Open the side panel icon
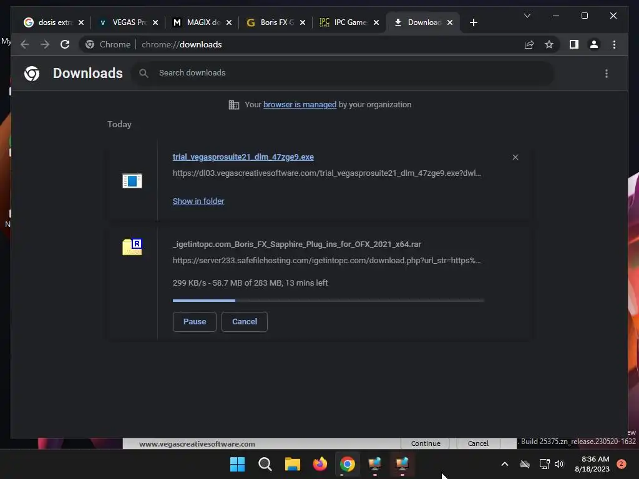 click(574, 44)
